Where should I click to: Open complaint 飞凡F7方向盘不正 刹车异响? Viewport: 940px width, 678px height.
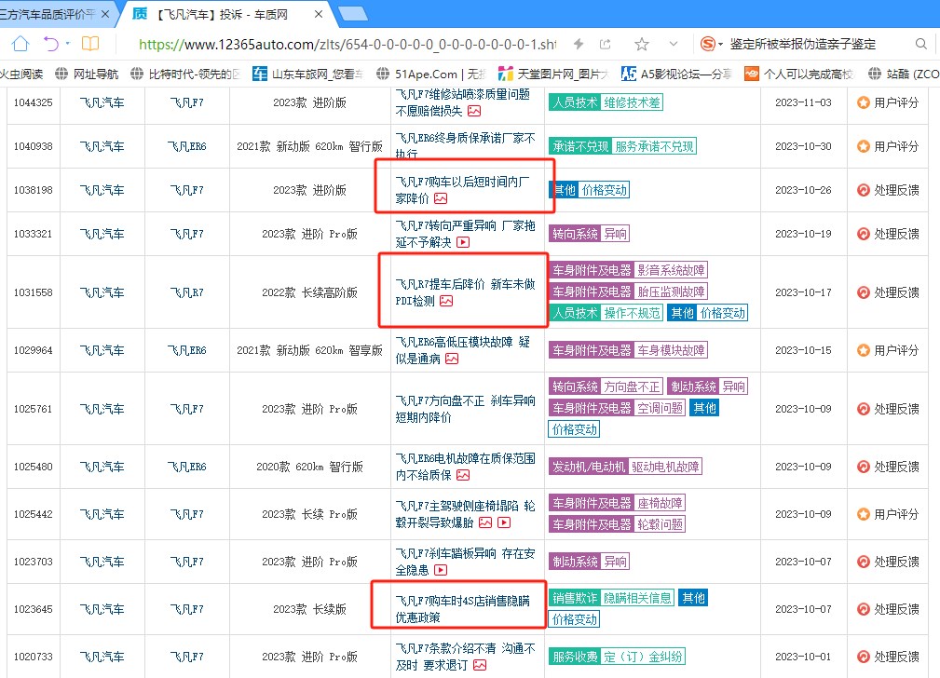pyautogui.click(x=465, y=409)
